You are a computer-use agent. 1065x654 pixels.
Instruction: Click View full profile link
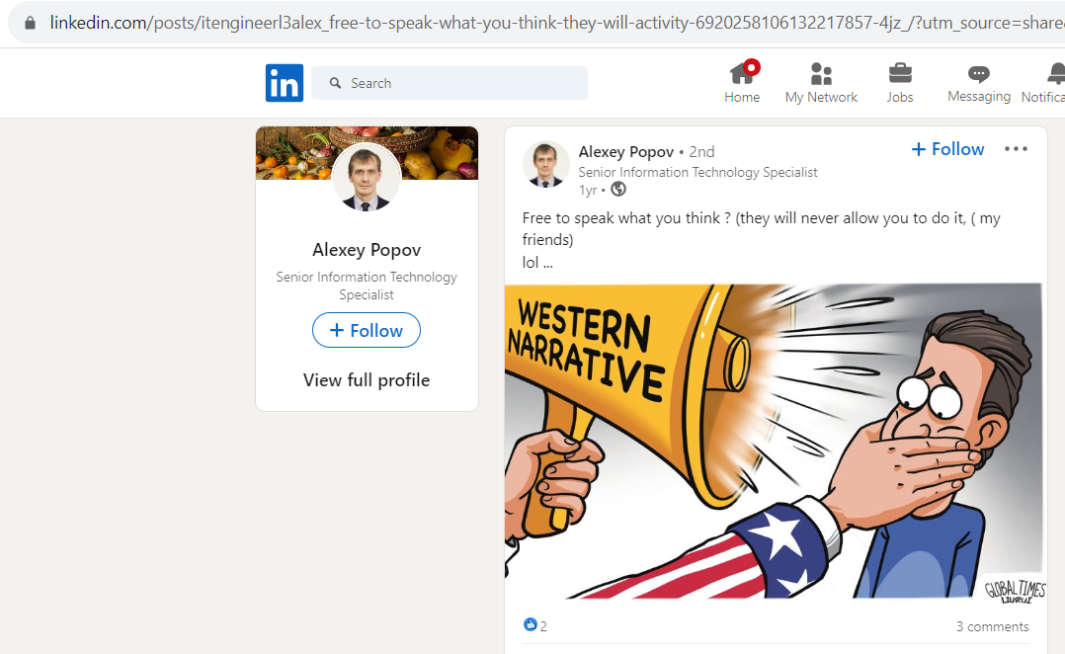(x=367, y=379)
